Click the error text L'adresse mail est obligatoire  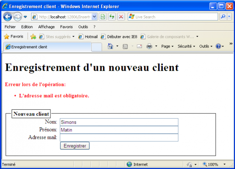54,96
